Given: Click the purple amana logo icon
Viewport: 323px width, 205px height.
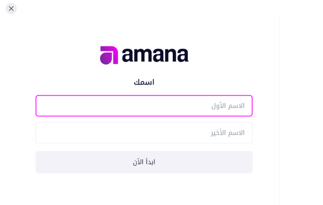Looking at the screenshot, I should point(109,55).
